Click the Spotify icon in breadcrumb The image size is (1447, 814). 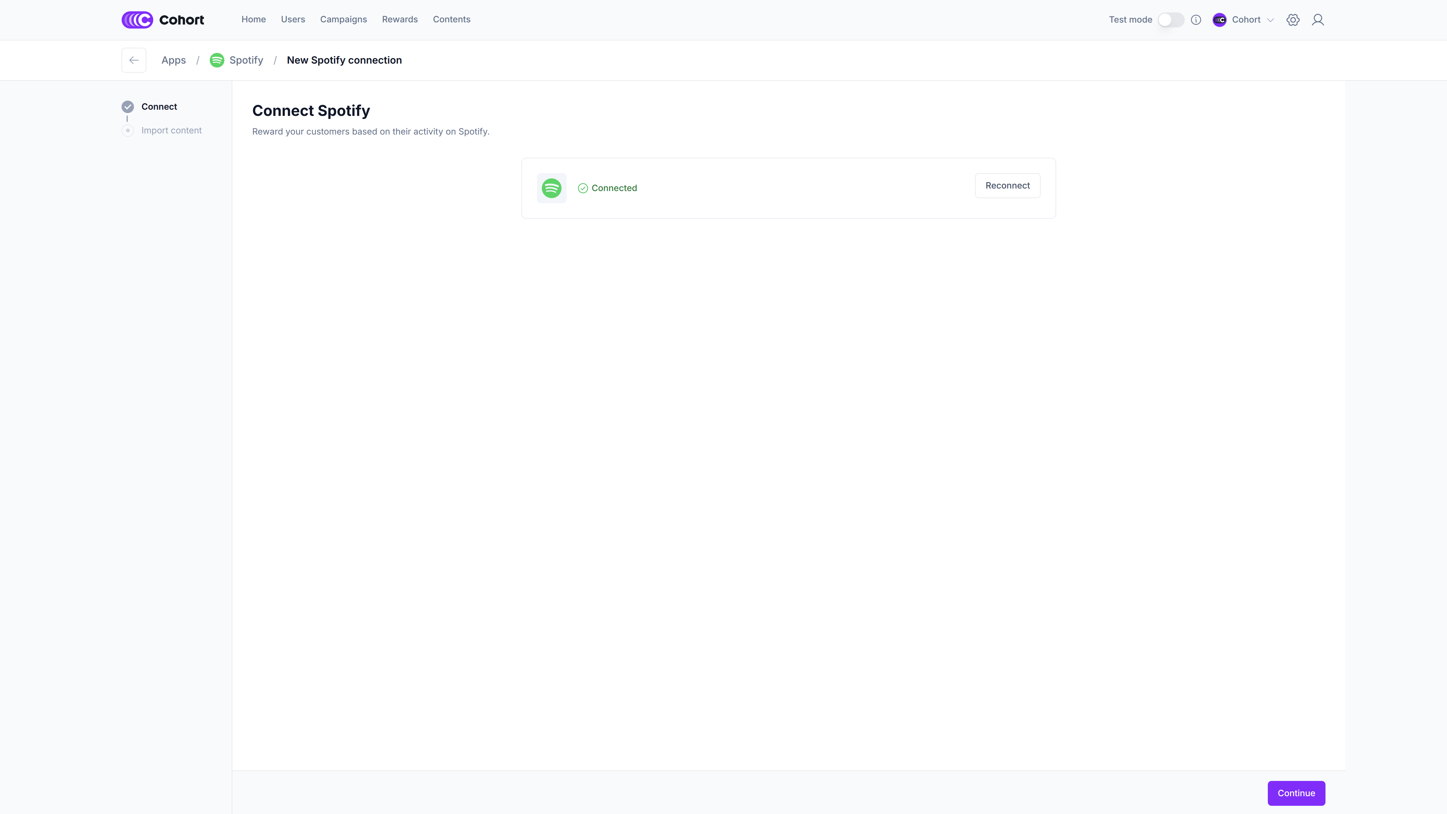[x=217, y=60]
